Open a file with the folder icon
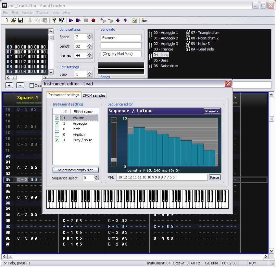 [13, 20]
